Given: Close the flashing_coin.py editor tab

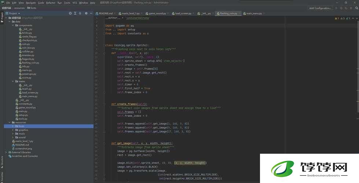Looking at the screenshot, I should coord(239,14).
